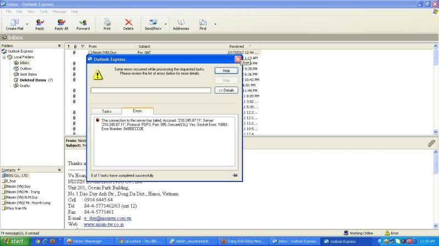Screen dimensions: 439x246
Task: Open the Create Mail dropdown arrow
Action: coord(27,24)
